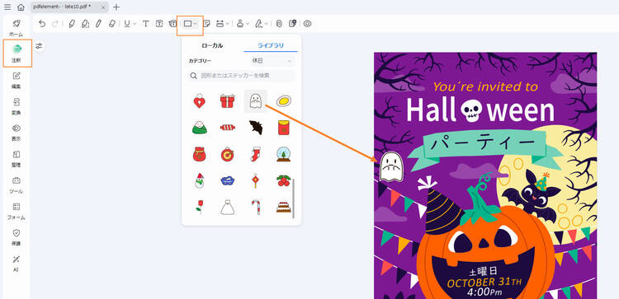Viewport: 619px width, 299px height.
Task: Expand shapes dropdown arrow
Action: click(x=196, y=24)
